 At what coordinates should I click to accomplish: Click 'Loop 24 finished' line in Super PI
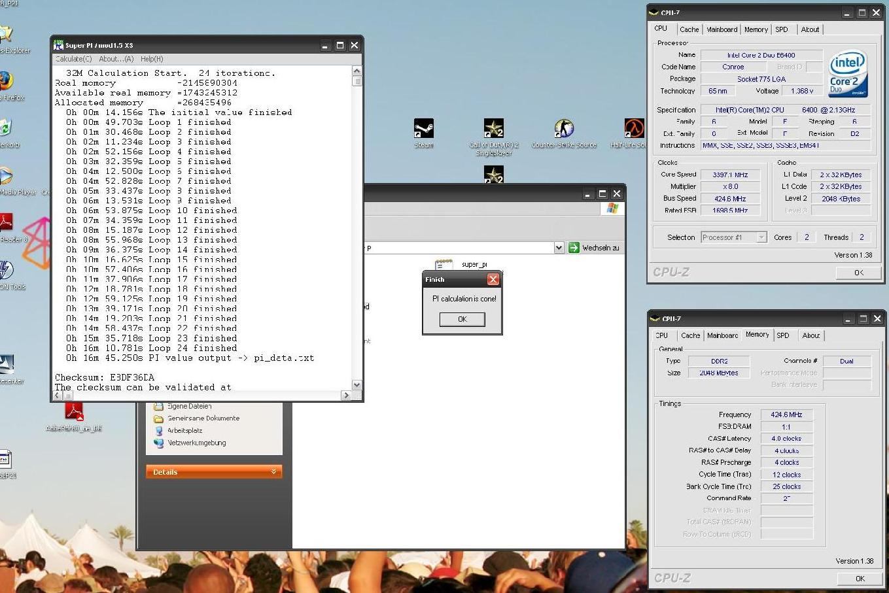pos(151,348)
